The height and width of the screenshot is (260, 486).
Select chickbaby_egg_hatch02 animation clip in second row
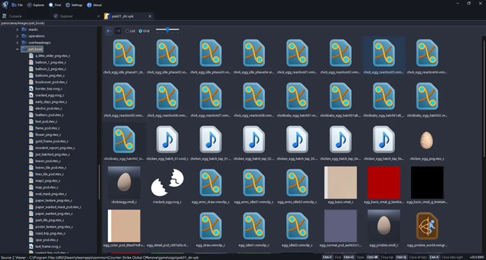pyautogui.click(x=427, y=96)
